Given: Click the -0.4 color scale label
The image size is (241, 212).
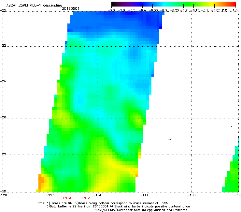Looking at the screenshot, I should (x=142, y=10).
